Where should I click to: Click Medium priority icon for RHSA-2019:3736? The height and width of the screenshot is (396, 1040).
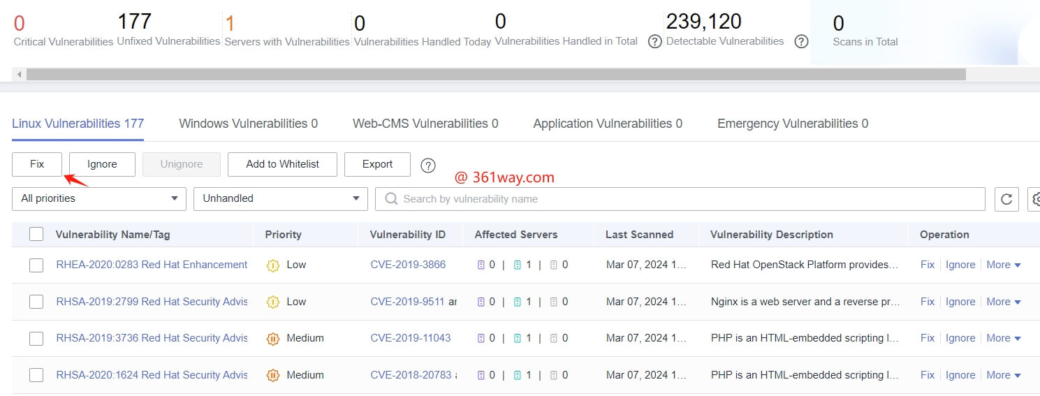click(x=273, y=339)
